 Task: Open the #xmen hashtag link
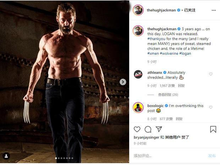(153, 53)
